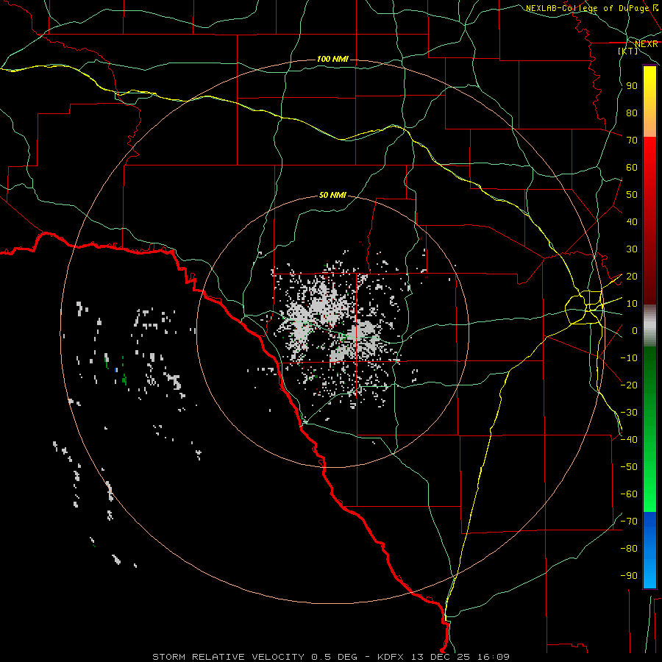Click the blue bottom segment of the color bar
This screenshot has width=662, height=662.
click(649, 550)
